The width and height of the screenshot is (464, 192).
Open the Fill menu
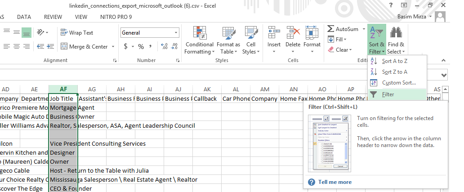click(x=337, y=40)
